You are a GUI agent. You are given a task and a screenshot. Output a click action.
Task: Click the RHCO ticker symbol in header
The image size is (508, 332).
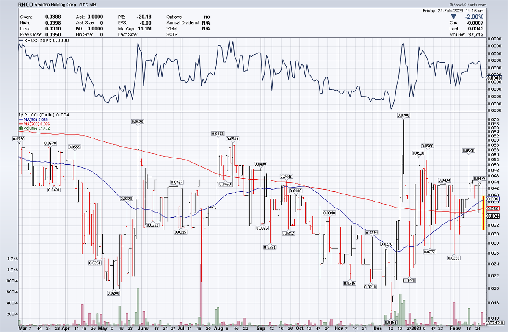coord(26,4)
